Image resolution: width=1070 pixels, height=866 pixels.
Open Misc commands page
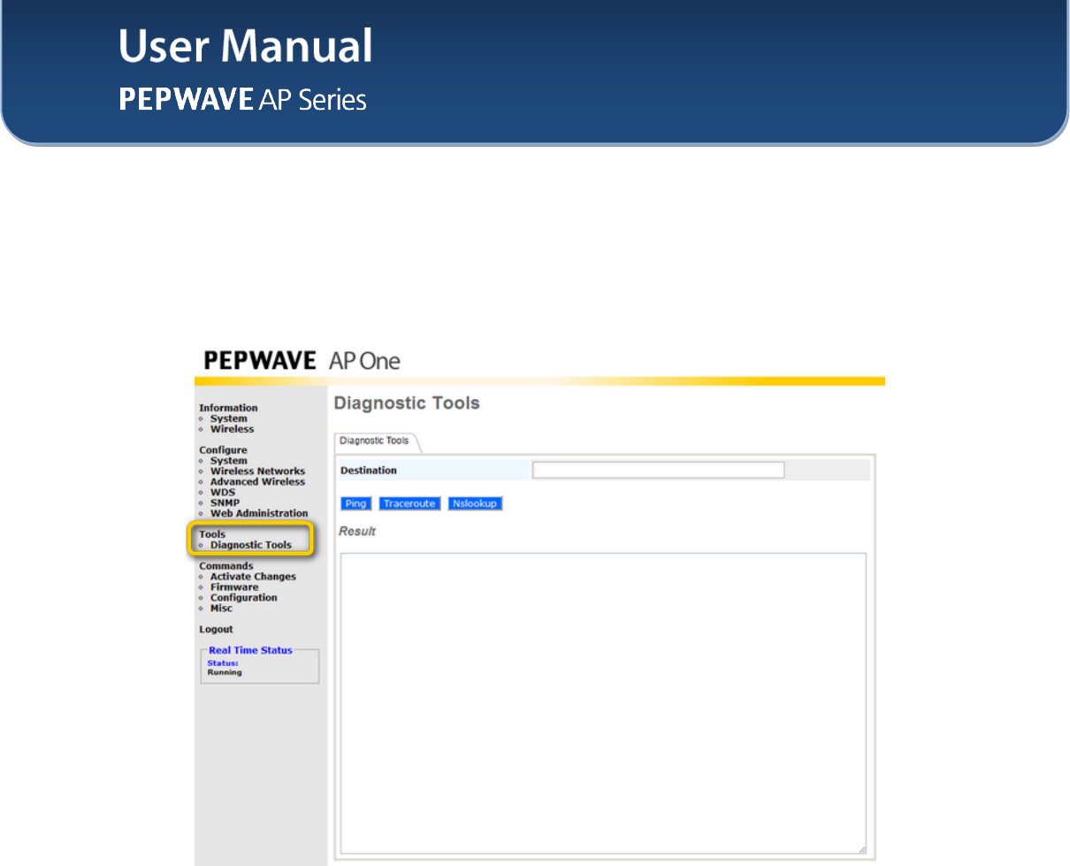click(221, 609)
